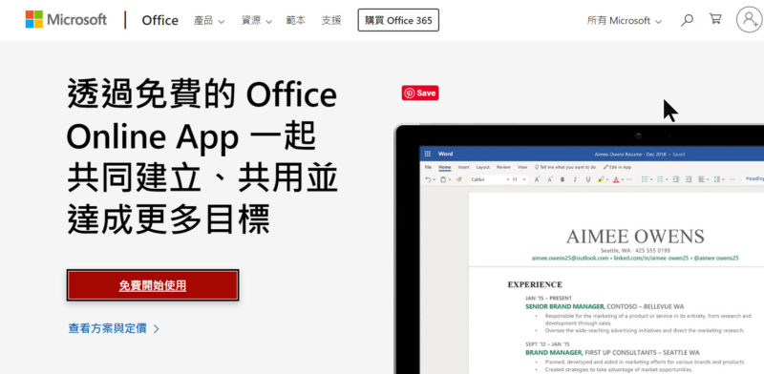The height and width of the screenshot is (374, 764).
Task: Click the EXPERIENCE section heading
Action: pyautogui.click(x=535, y=284)
